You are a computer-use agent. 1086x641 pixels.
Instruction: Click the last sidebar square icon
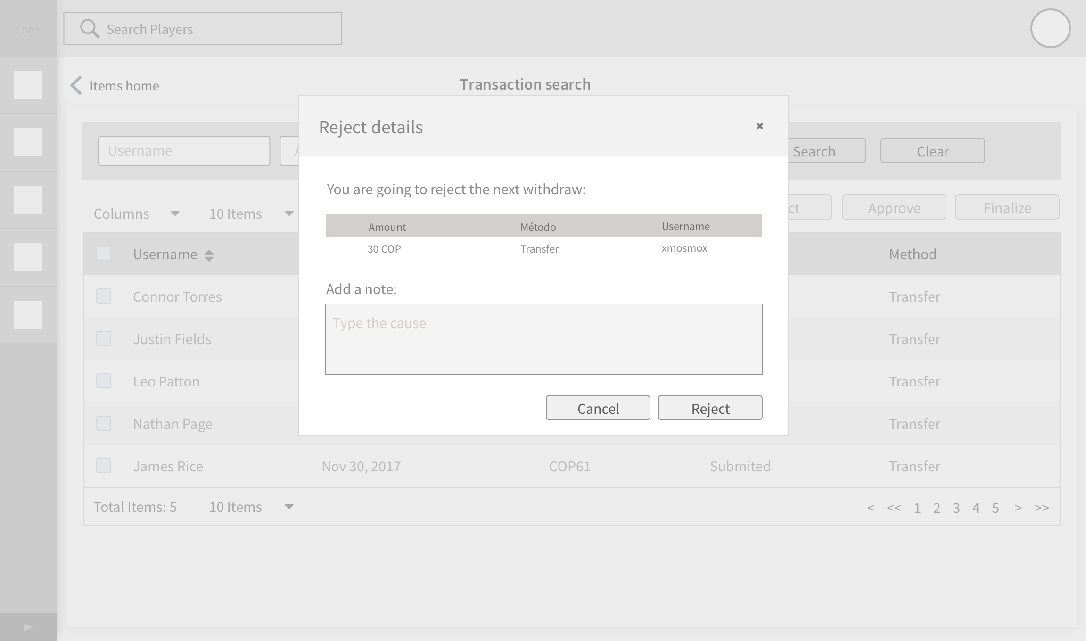pos(28,315)
